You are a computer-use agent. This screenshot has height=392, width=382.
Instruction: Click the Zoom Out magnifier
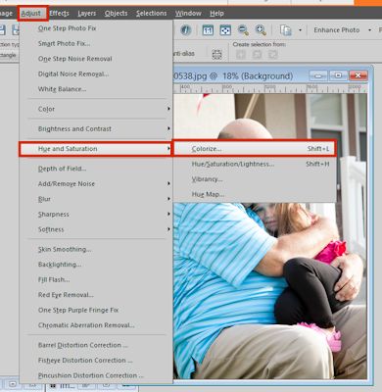tap(243, 30)
